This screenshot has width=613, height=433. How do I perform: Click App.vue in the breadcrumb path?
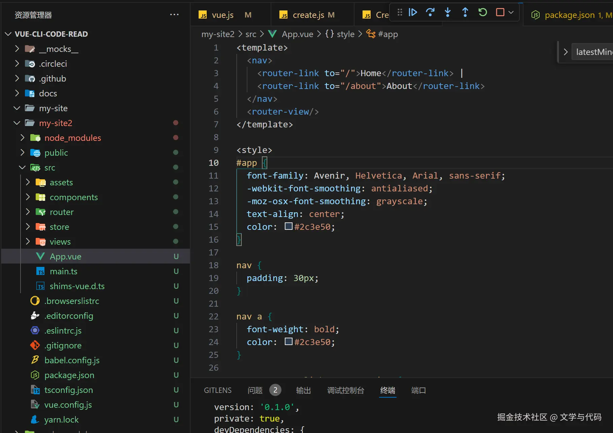297,34
